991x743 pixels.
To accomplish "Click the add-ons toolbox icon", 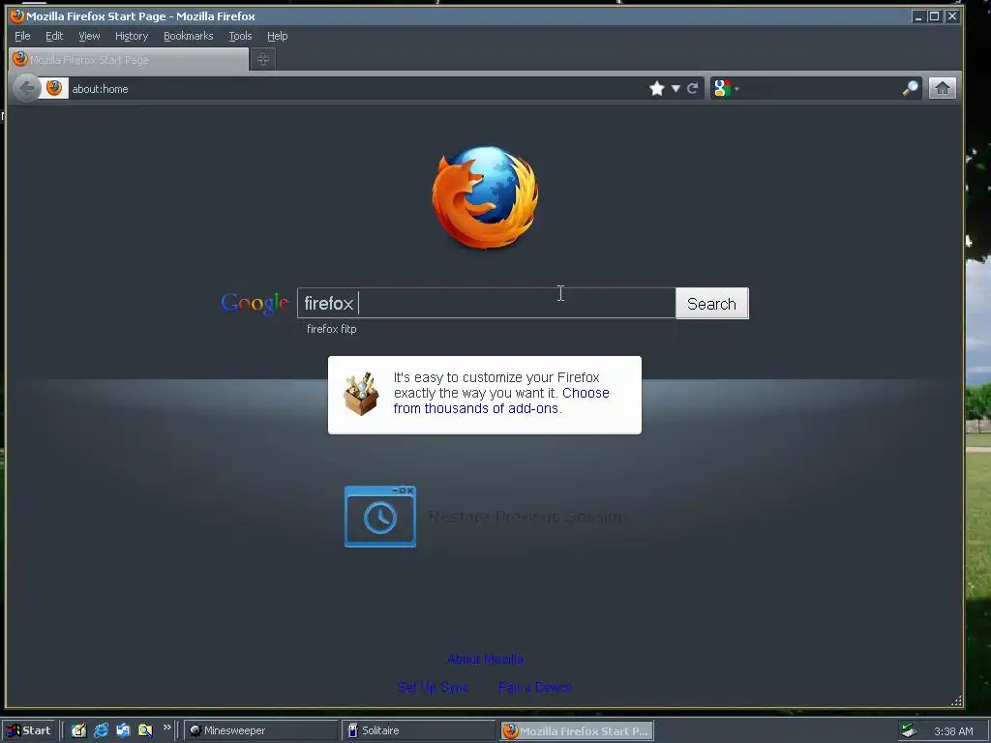I will (x=362, y=395).
